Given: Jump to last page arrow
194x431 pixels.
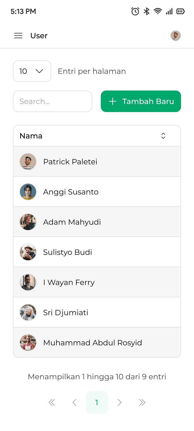Looking at the screenshot, I should (142, 402).
